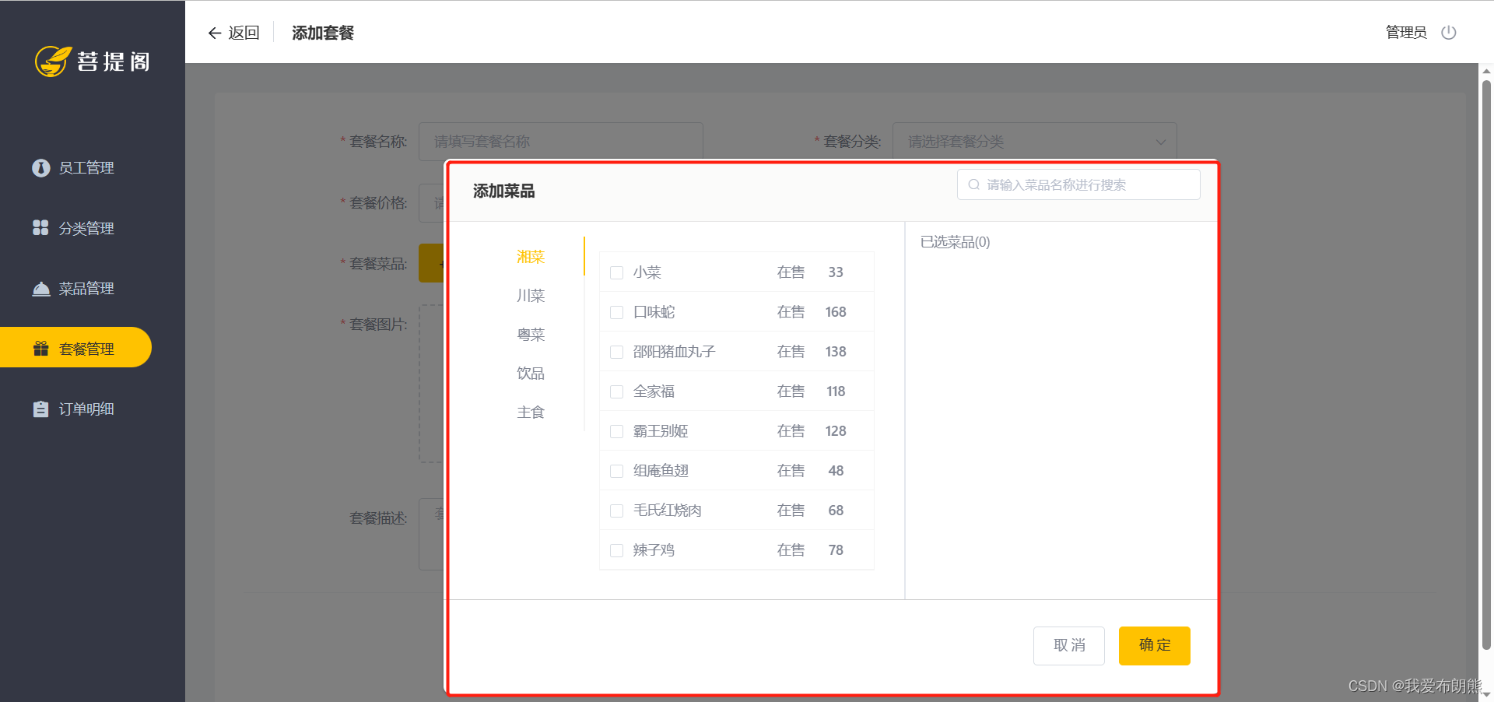Switch to the 川菜 category tab

(531, 295)
